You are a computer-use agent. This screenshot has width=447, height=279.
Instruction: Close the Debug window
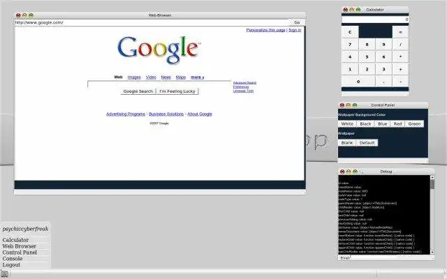tap(342, 172)
